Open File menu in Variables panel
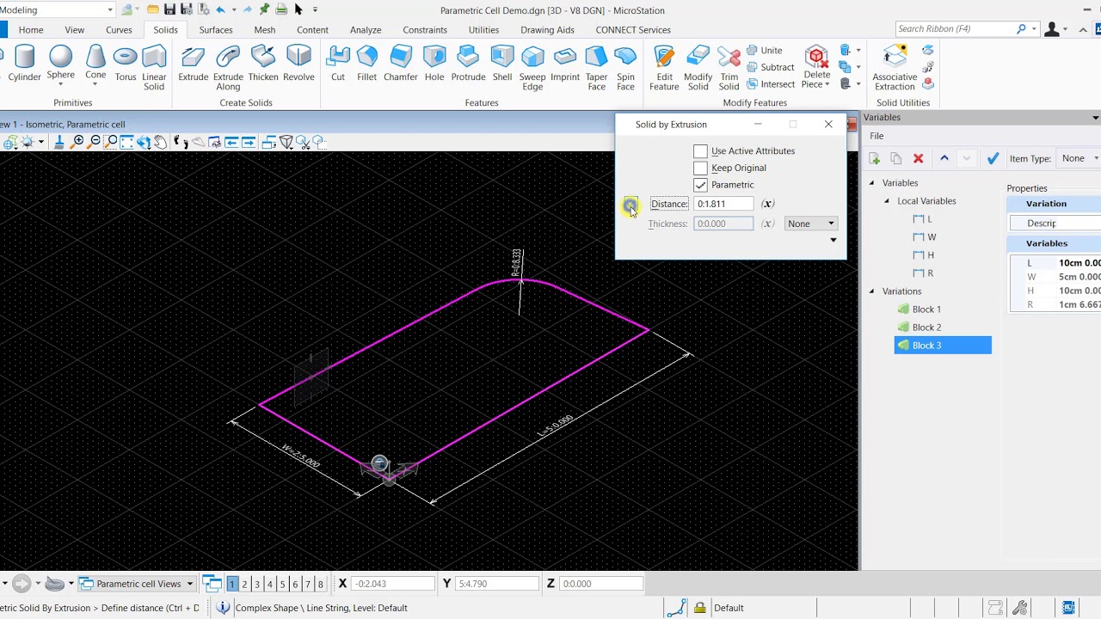This screenshot has height=619, width=1101. point(876,136)
